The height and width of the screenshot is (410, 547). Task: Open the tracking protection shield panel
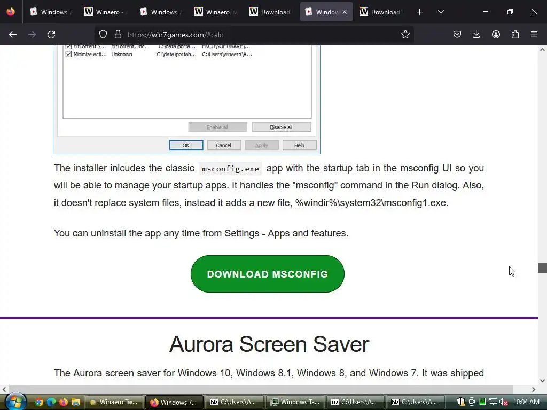point(103,35)
